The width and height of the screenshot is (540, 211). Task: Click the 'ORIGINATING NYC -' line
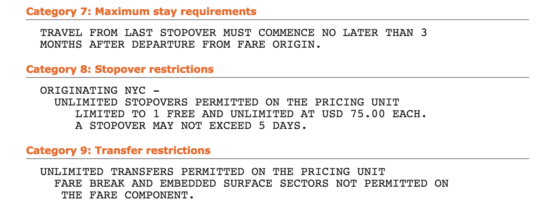tap(100, 90)
